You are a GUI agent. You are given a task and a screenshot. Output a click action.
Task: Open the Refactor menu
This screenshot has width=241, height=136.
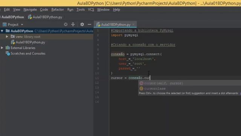coord(58,9)
